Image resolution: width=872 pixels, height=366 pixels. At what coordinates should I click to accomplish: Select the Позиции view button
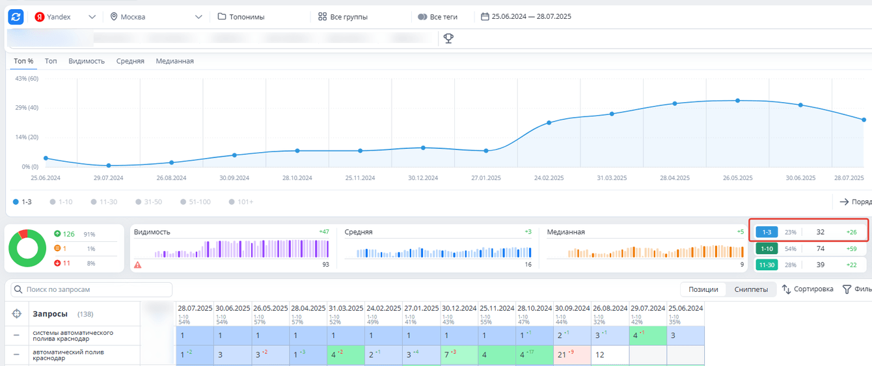pyautogui.click(x=703, y=289)
